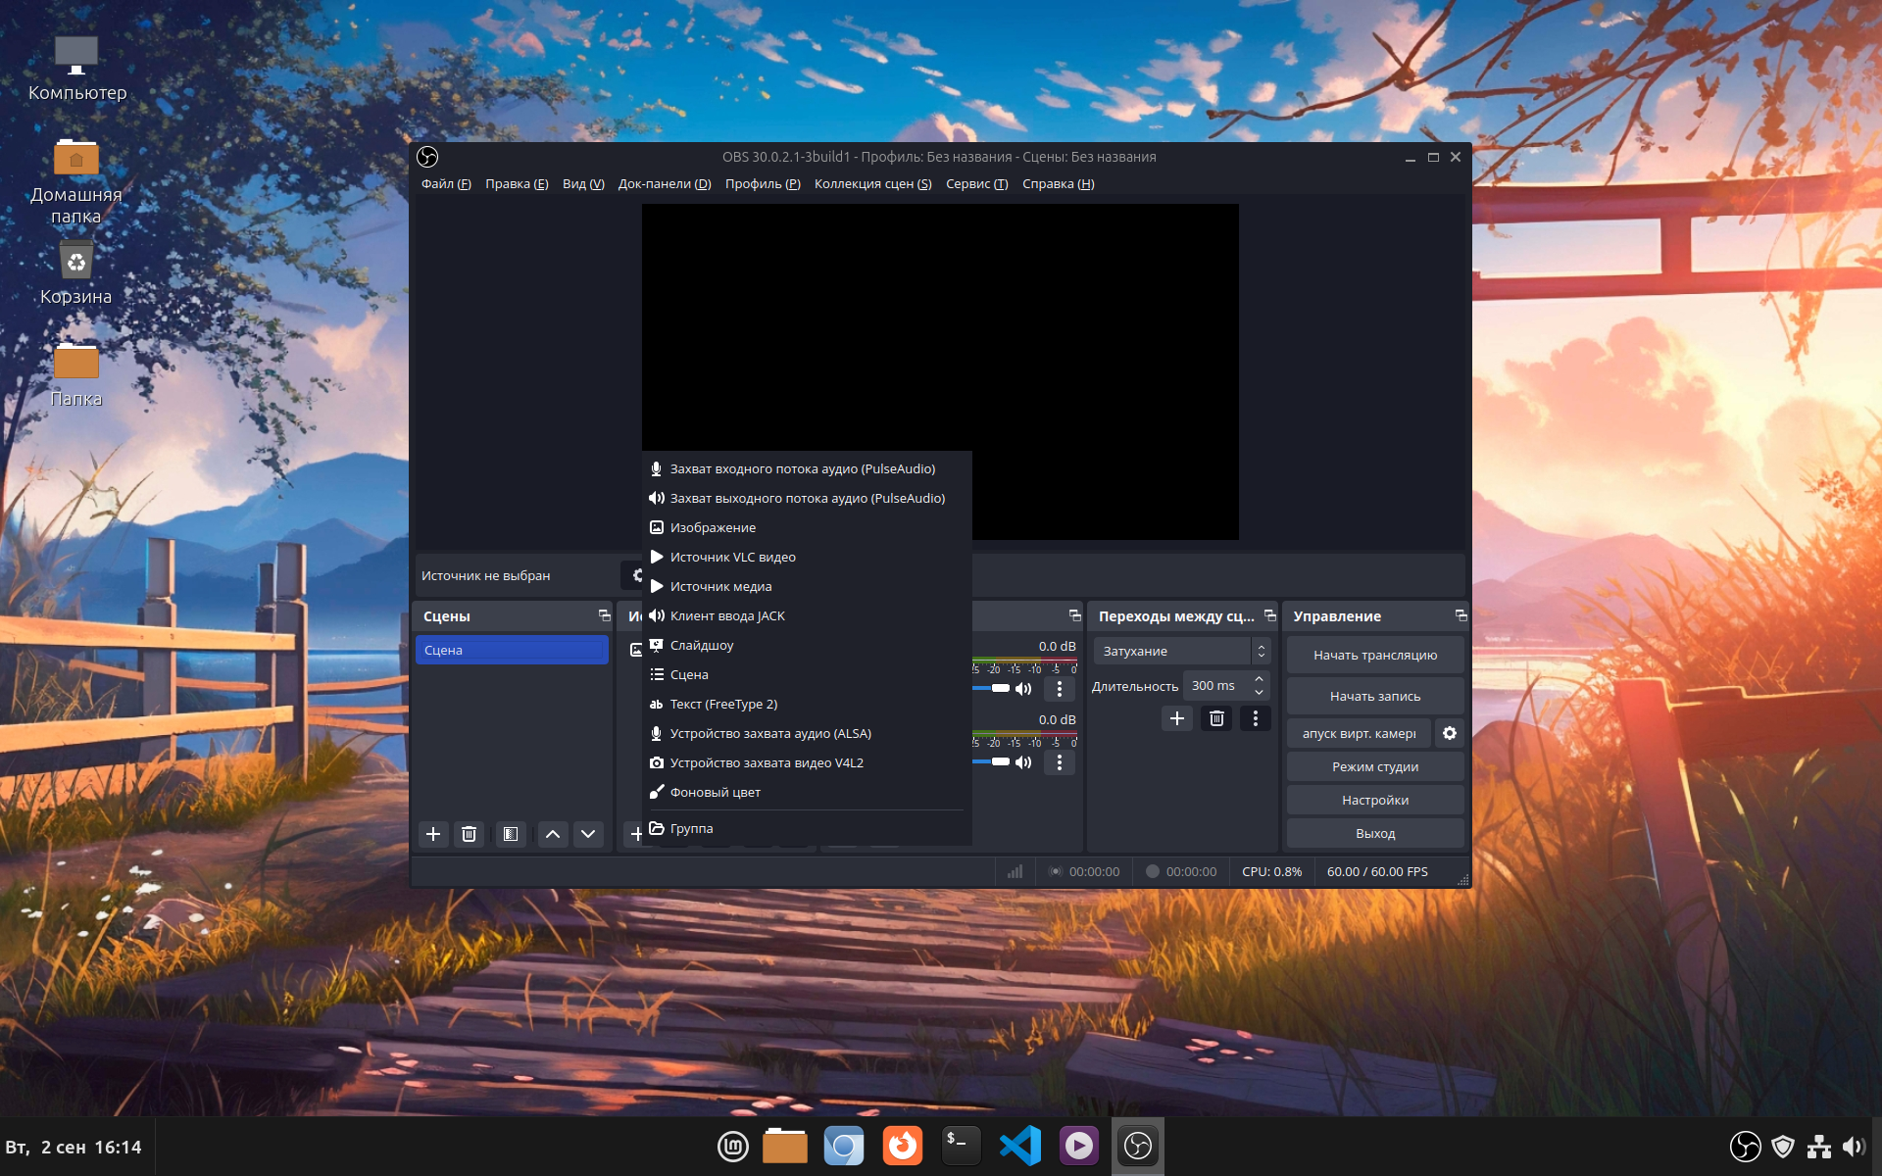Mute the second audio mixer channel
This screenshot has width=1882, height=1176.
1023,762
